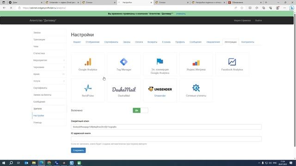Viewport: 296px width, 166px height.
Task: Focus the Секретный ключ input field
Action: [166, 127]
